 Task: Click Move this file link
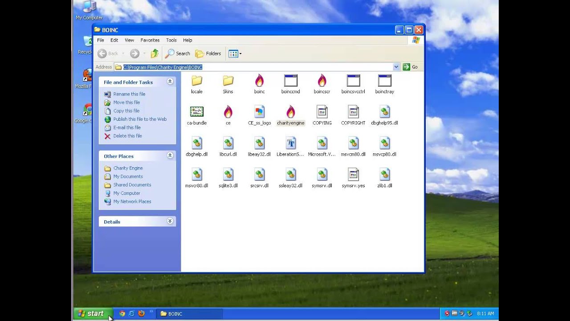pyautogui.click(x=126, y=103)
